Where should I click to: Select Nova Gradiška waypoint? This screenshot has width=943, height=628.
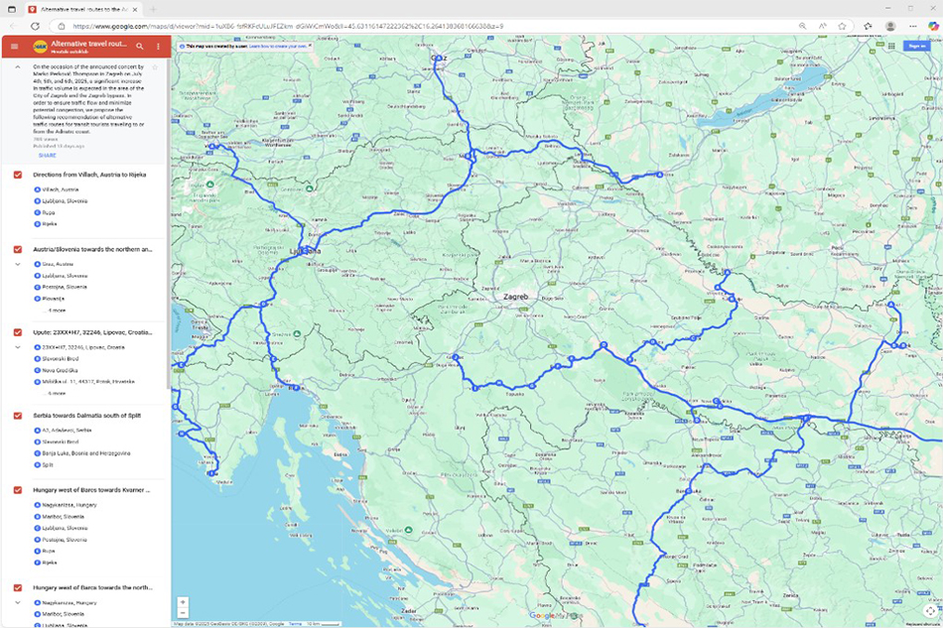pyautogui.click(x=61, y=370)
